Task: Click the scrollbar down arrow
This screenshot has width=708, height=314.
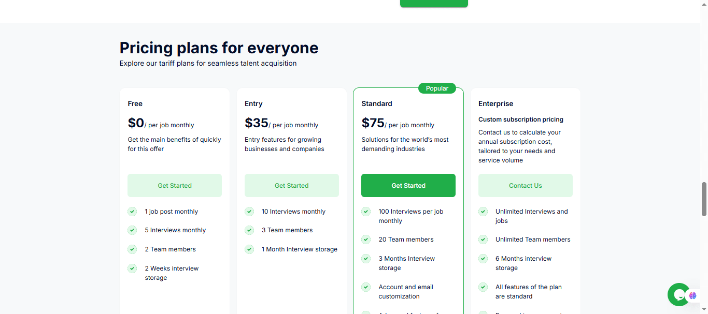Action: click(x=704, y=309)
